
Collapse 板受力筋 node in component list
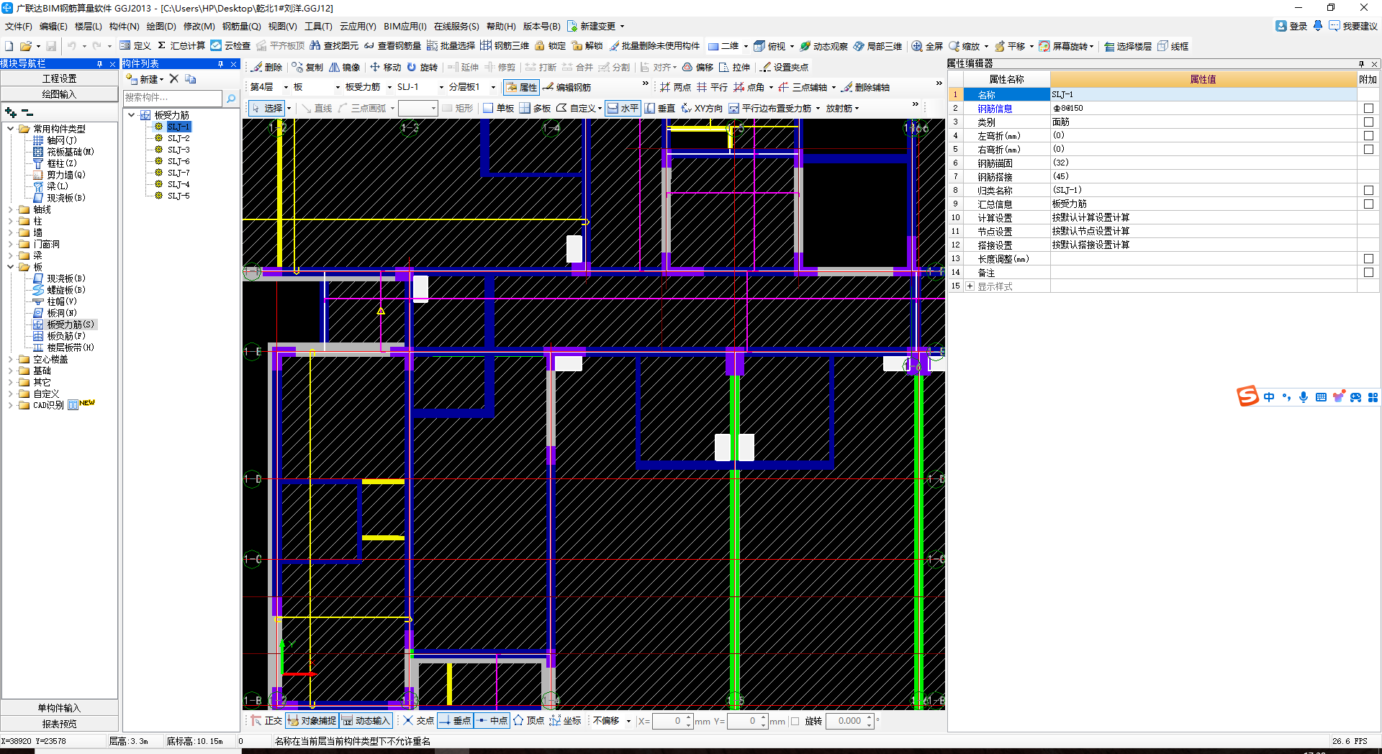pos(132,115)
